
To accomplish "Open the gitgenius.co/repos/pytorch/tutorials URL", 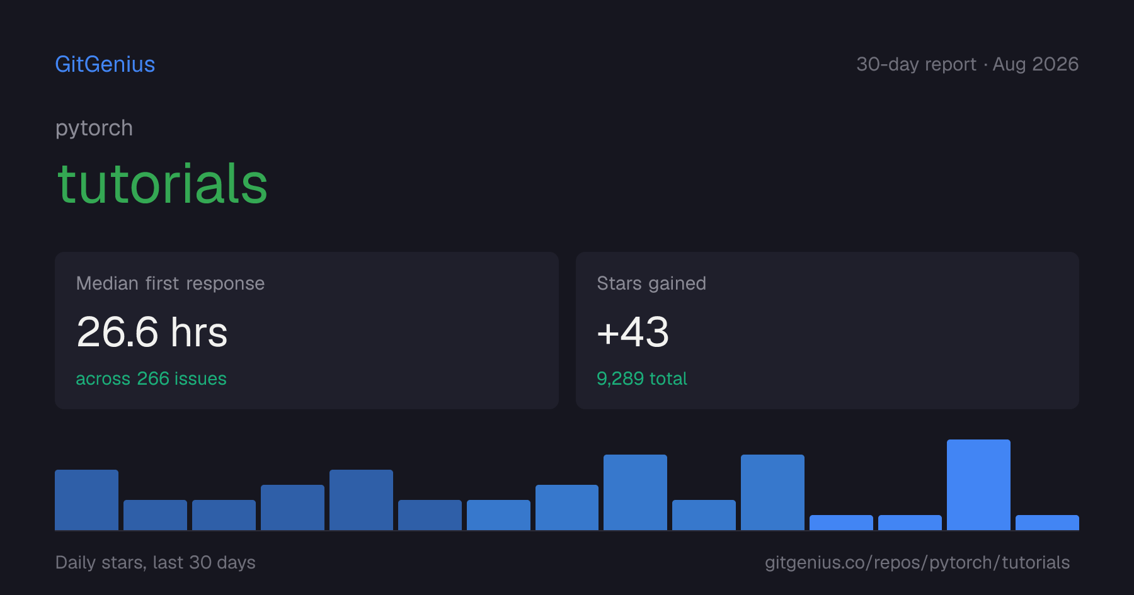I will tap(917, 562).
